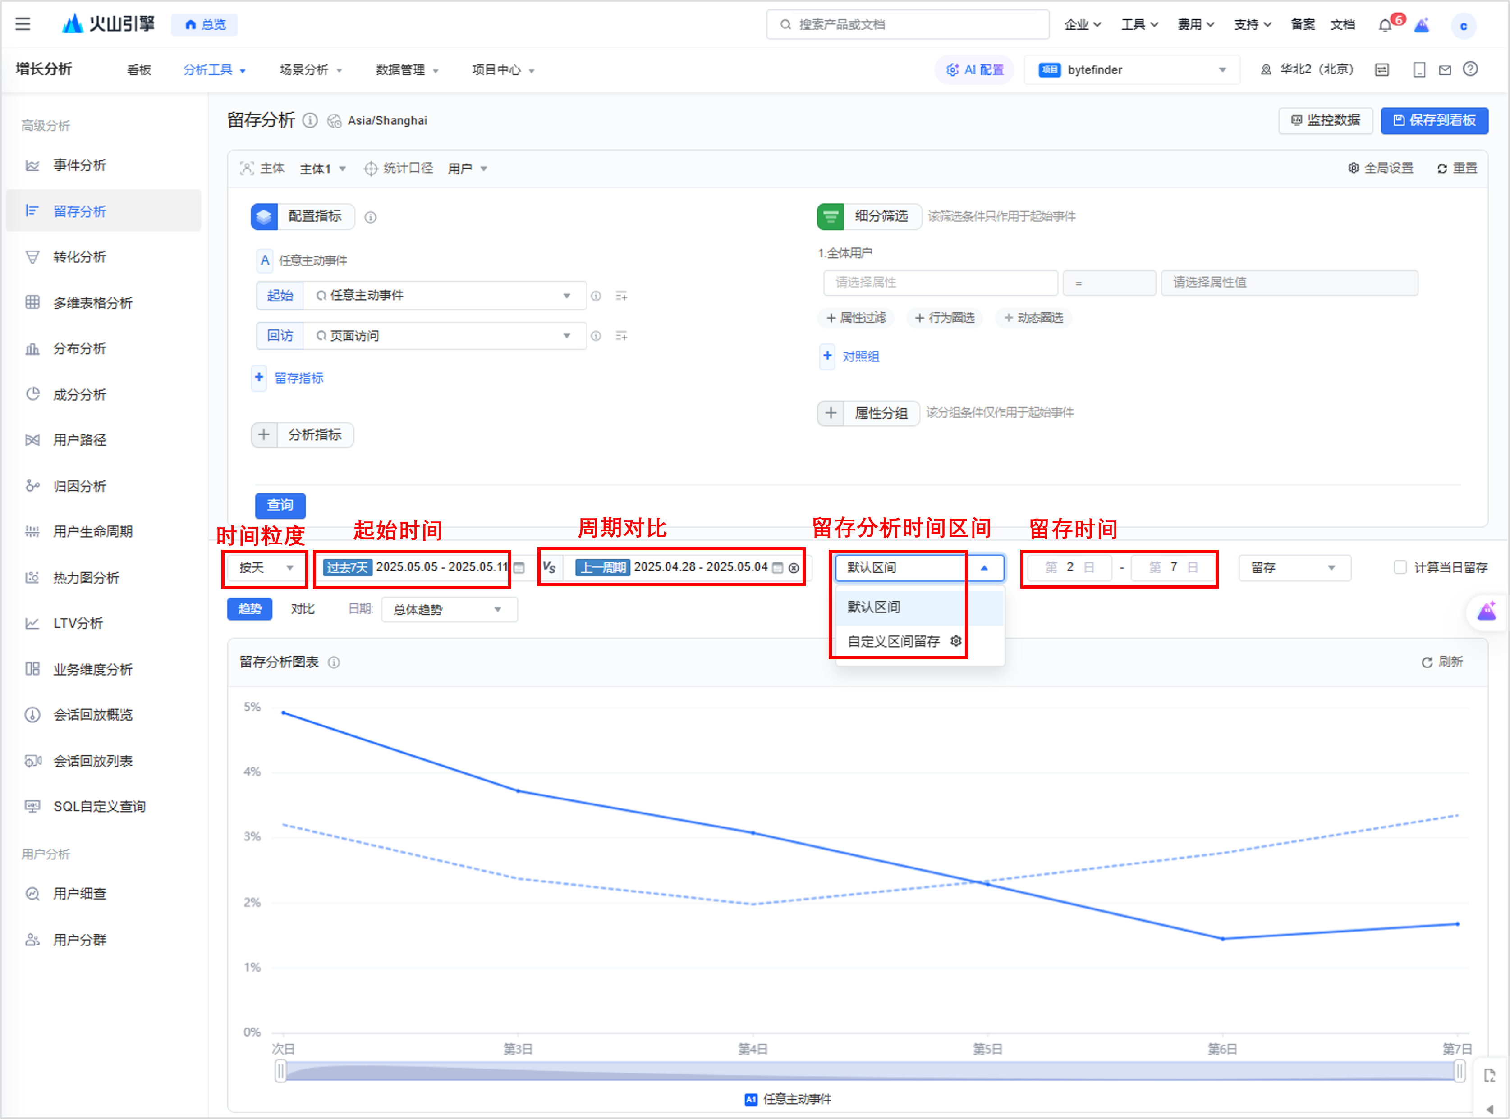The image size is (1510, 1119).
Task: Click AI 配置 button
Action: tap(975, 70)
